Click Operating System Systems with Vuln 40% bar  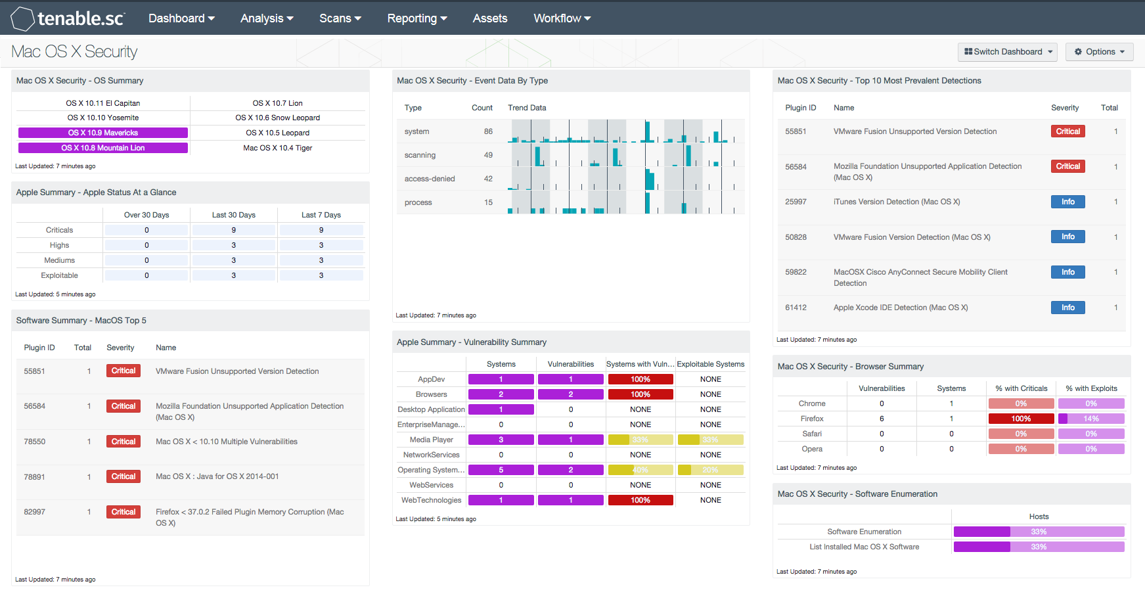(x=640, y=470)
